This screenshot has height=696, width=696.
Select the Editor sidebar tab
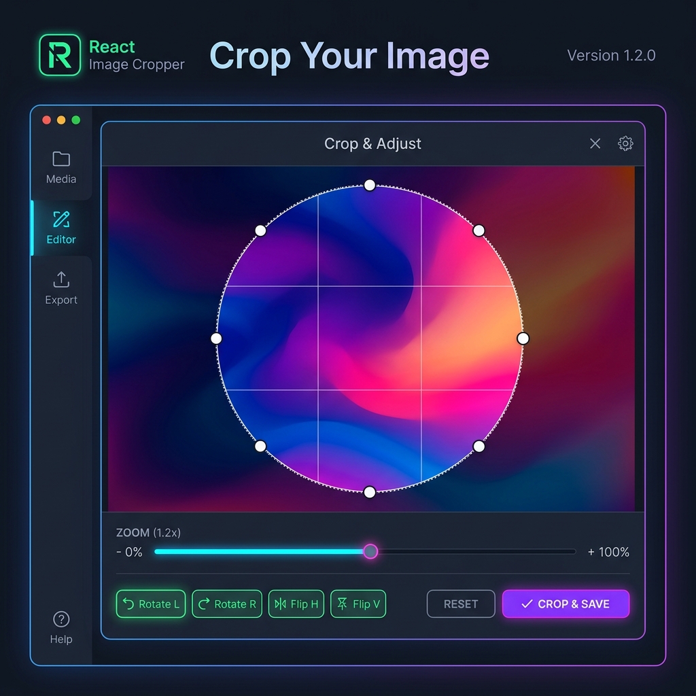pyautogui.click(x=61, y=228)
